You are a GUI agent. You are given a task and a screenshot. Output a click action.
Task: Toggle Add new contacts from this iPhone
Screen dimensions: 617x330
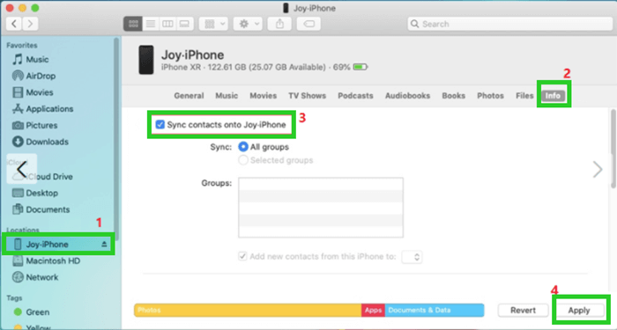242,257
